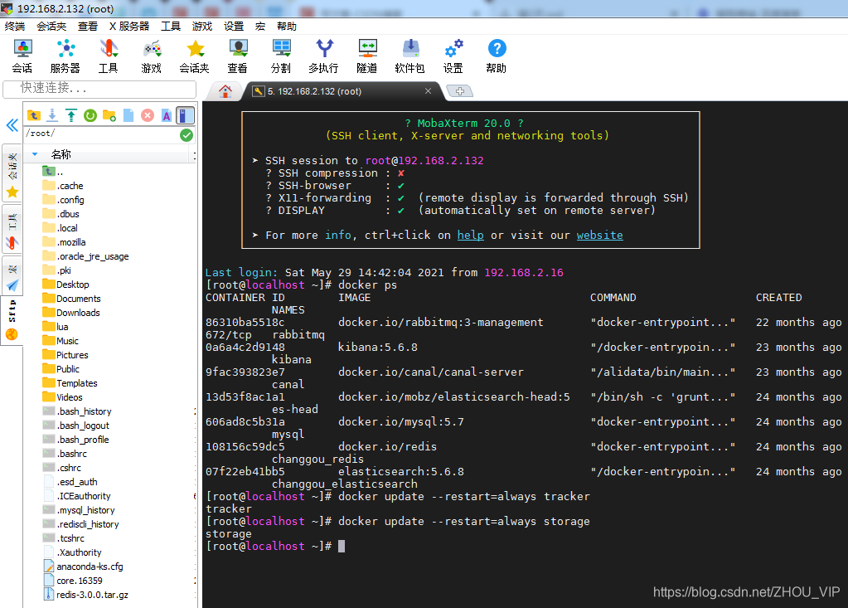Switch to the 会话夹 vertical side tab

click(x=12, y=174)
